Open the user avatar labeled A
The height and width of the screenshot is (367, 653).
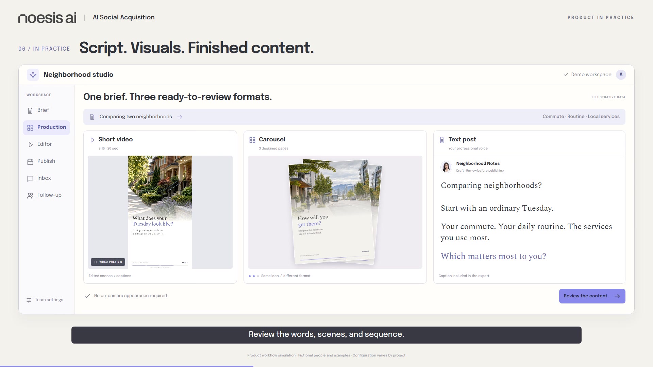click(621, 74)
